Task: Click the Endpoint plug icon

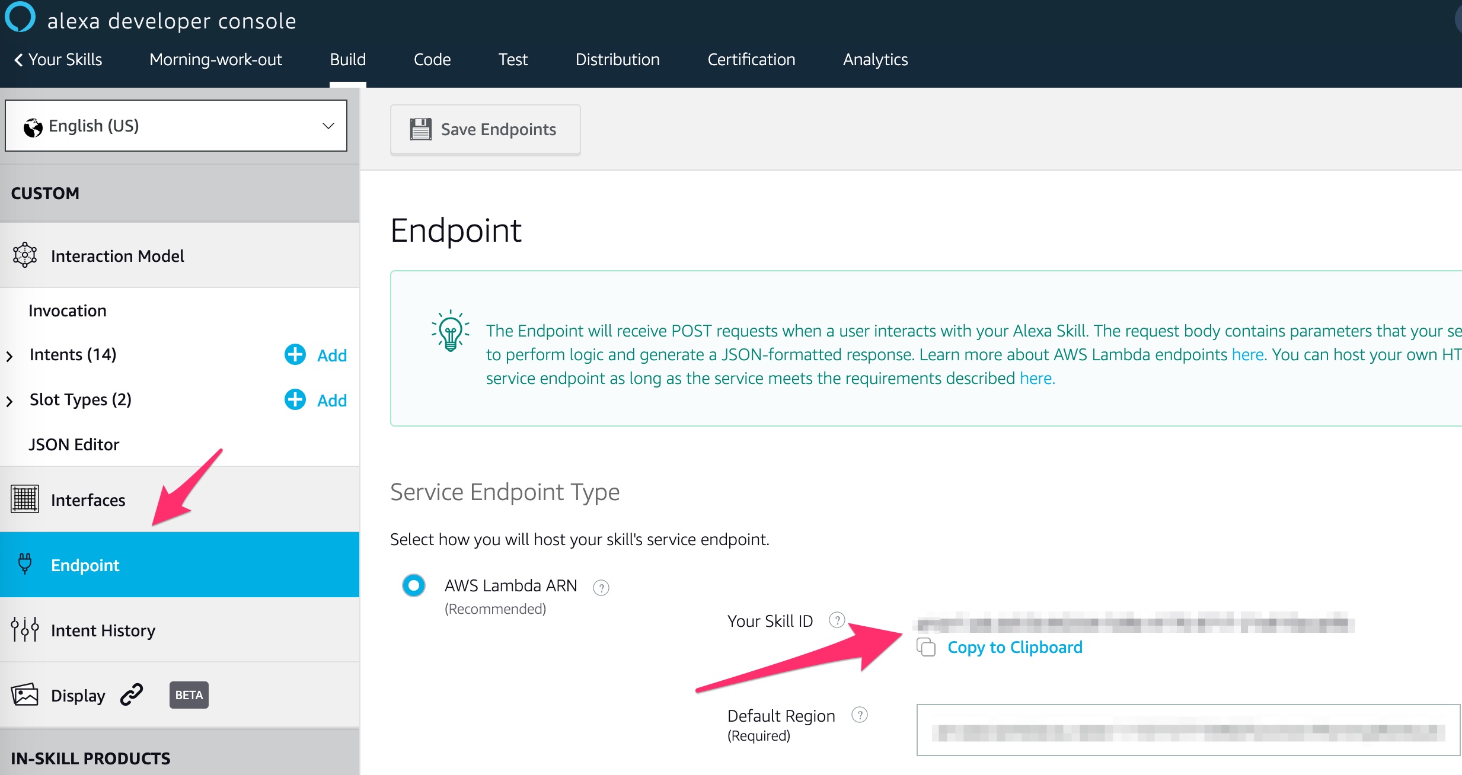Action: (x=25, y=563)
